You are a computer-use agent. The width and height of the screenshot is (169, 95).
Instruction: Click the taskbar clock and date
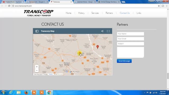163,93
